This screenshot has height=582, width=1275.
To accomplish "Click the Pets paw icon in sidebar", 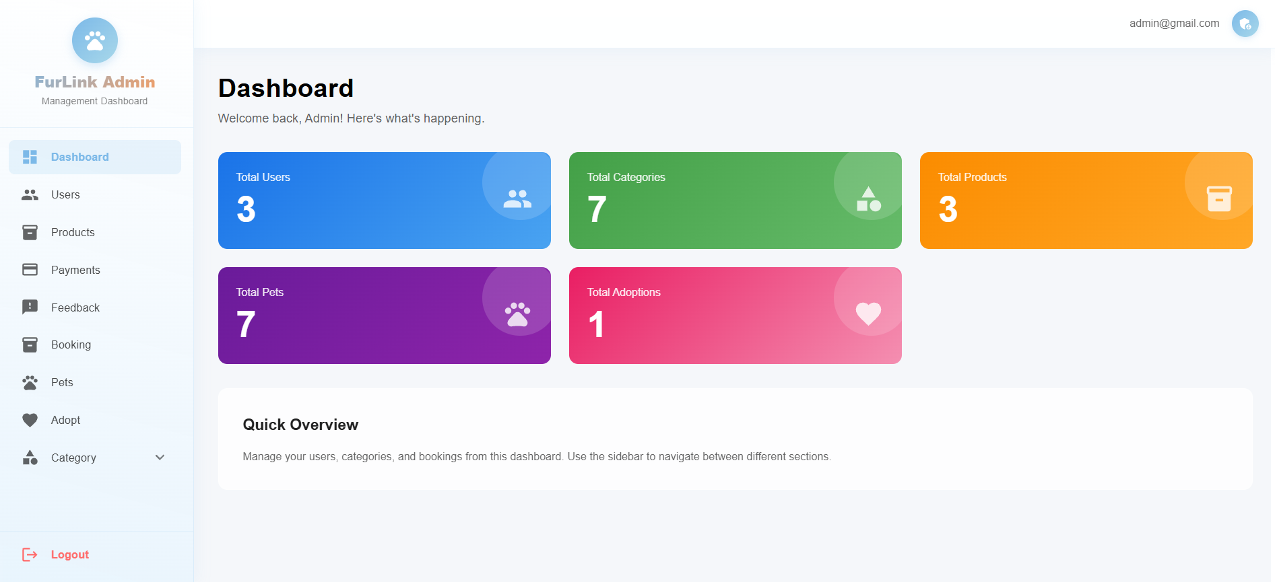I will [x=30, y=382].
